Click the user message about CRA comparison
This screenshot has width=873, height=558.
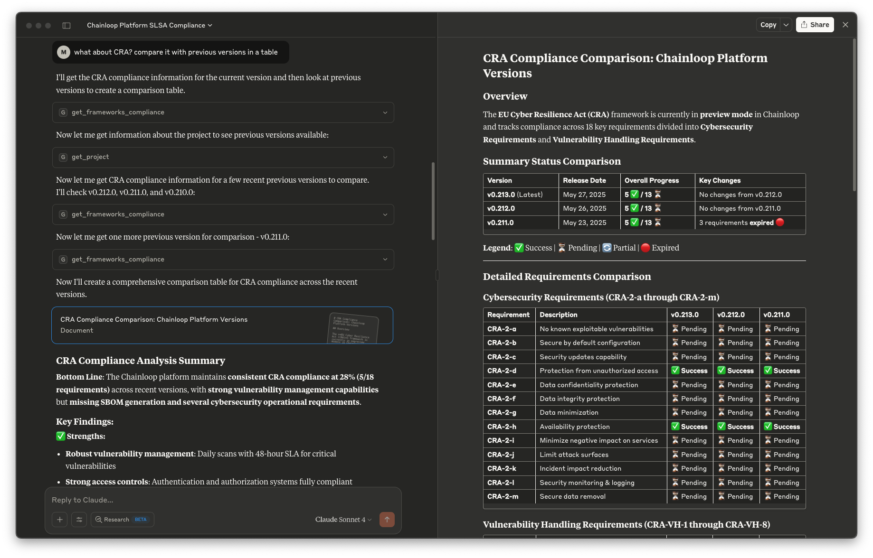coord(171,52)
